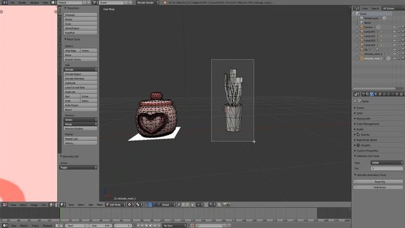This screenshot has height=228, width=405.
Task: Open the Render tab in properties editor
Action: (x=363, y=94)
